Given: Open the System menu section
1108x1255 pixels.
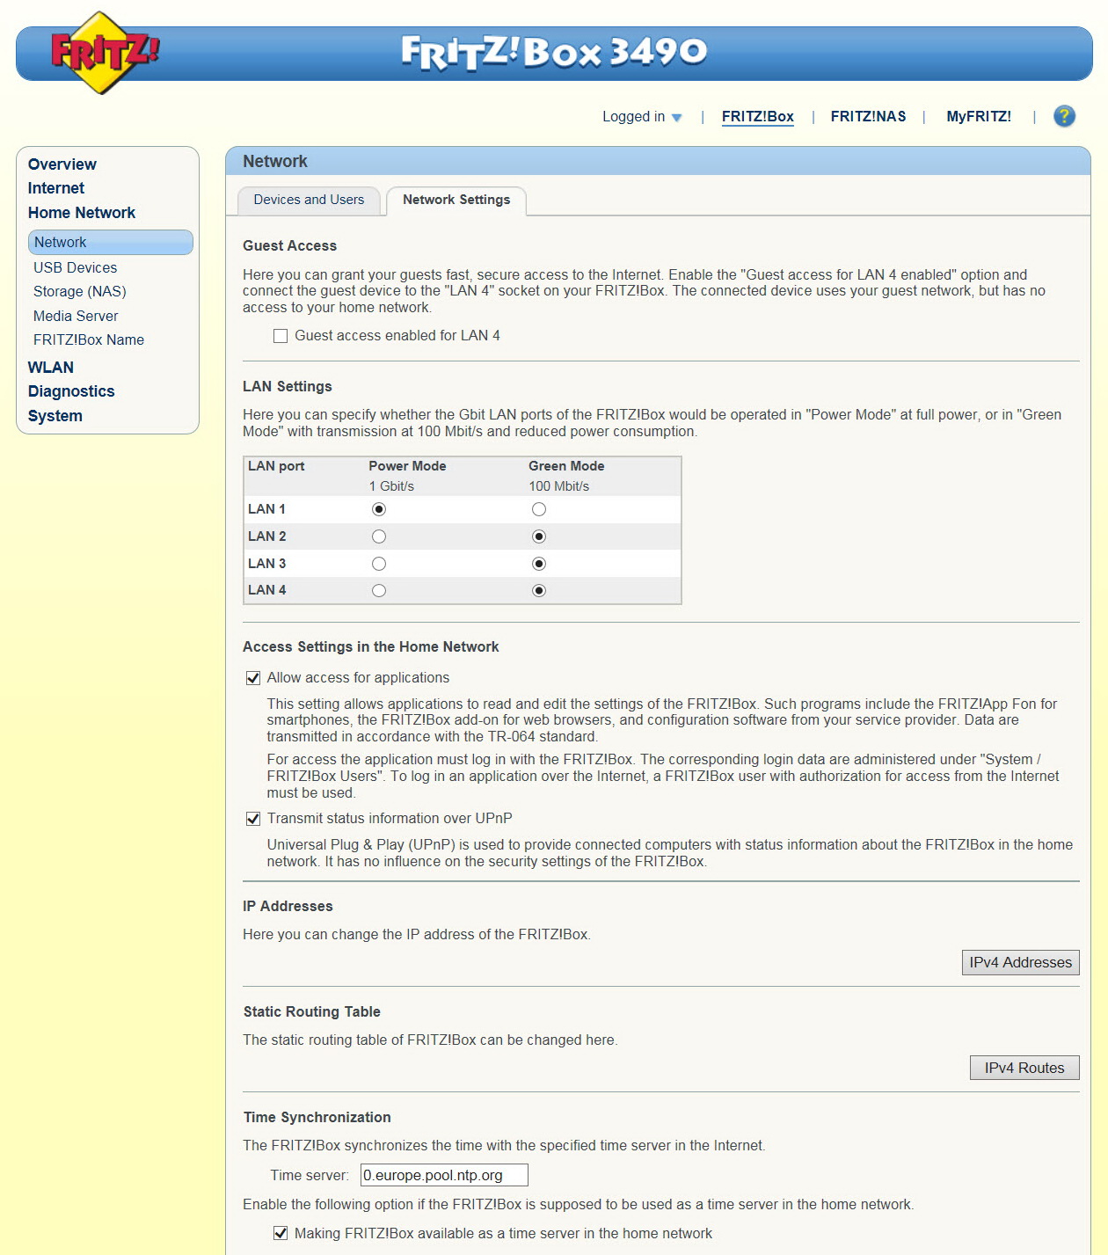Looking at the screenshot, I should click(55, 416).
